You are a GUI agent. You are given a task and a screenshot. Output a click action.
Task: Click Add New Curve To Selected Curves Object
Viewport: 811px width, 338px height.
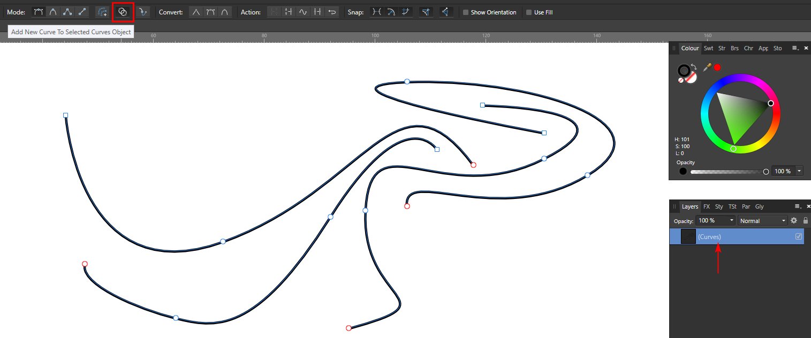click(123, 12)
